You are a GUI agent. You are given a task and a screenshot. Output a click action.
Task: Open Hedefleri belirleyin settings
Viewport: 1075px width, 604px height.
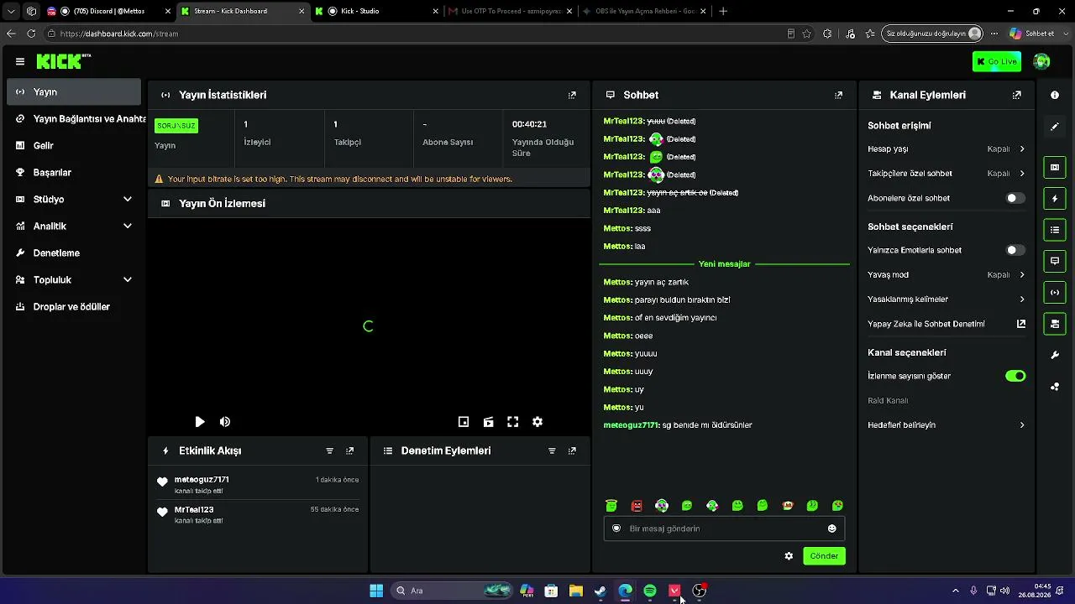pos(947,425)
